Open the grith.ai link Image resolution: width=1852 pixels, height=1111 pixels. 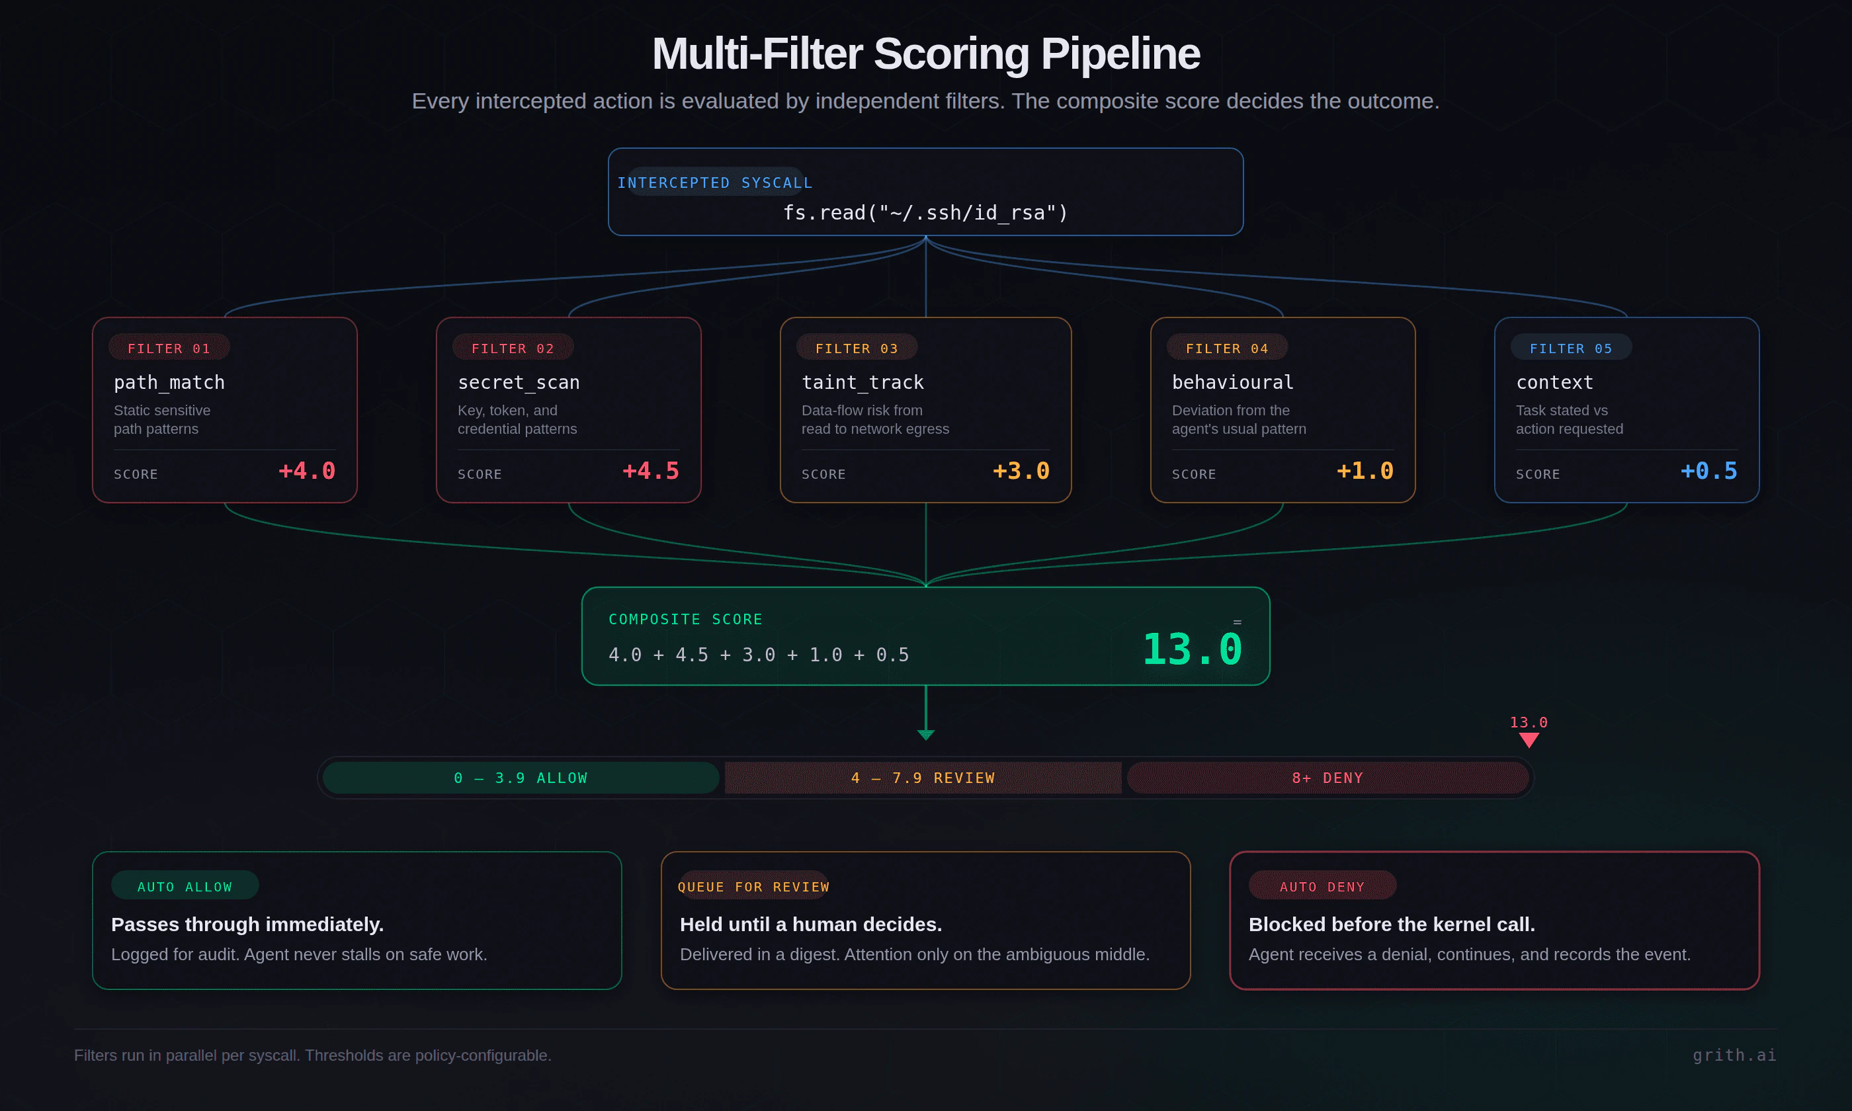coord(1734,1055)
